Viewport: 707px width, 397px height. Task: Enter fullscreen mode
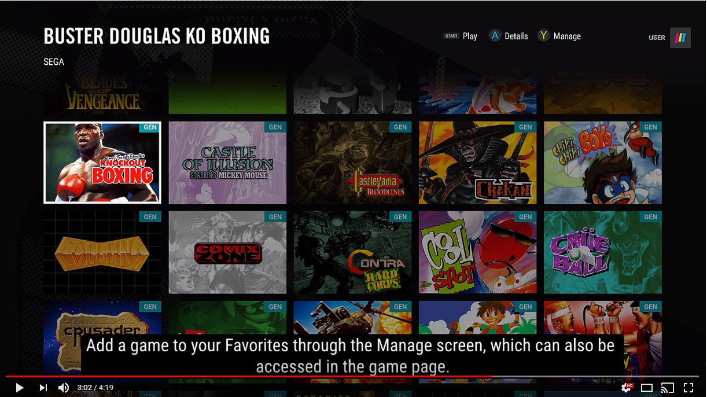tap(688, 388)
